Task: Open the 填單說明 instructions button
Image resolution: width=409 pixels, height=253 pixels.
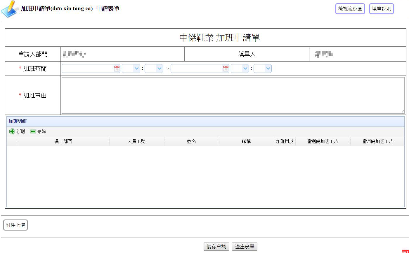Action: tap(381, 9)
